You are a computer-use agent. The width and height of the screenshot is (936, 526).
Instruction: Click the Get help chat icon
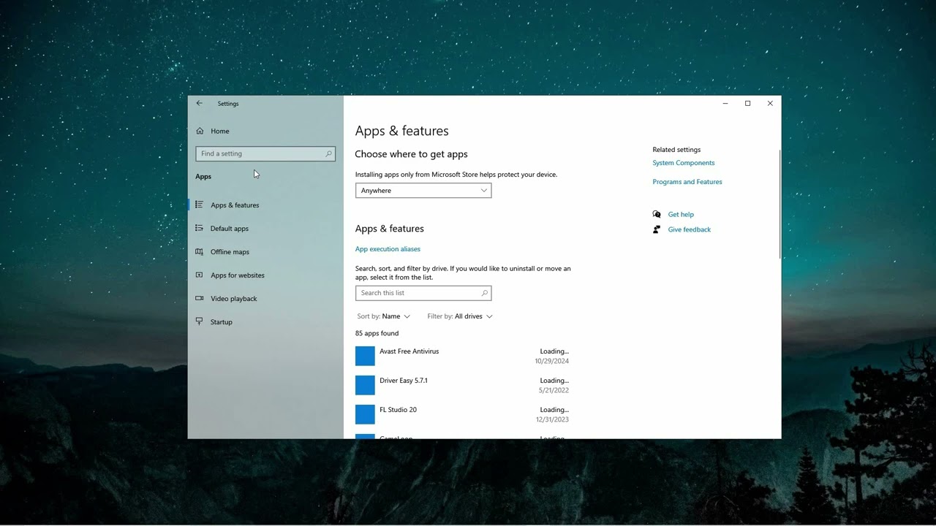point(657,214)
